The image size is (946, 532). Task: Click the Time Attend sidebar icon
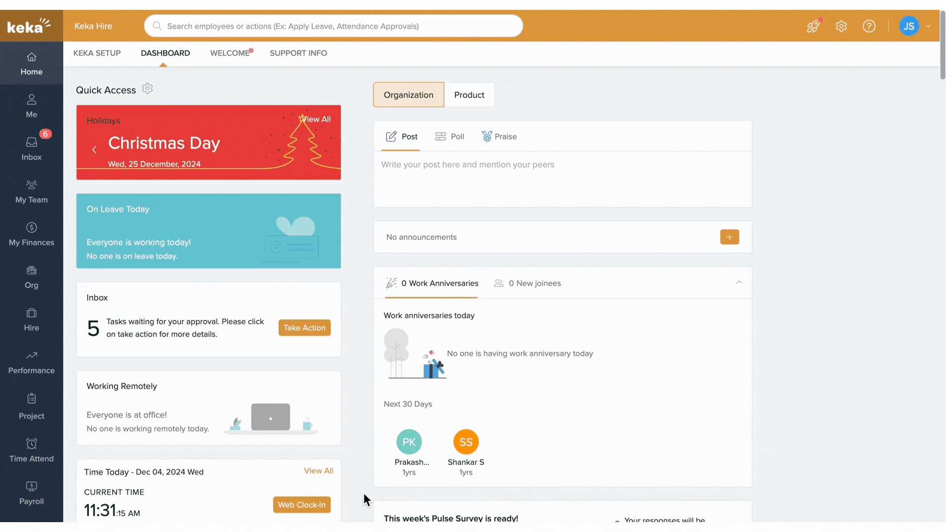pos(31,450)
